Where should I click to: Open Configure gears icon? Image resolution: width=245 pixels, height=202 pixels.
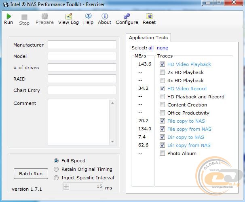(x=127, y=16)
